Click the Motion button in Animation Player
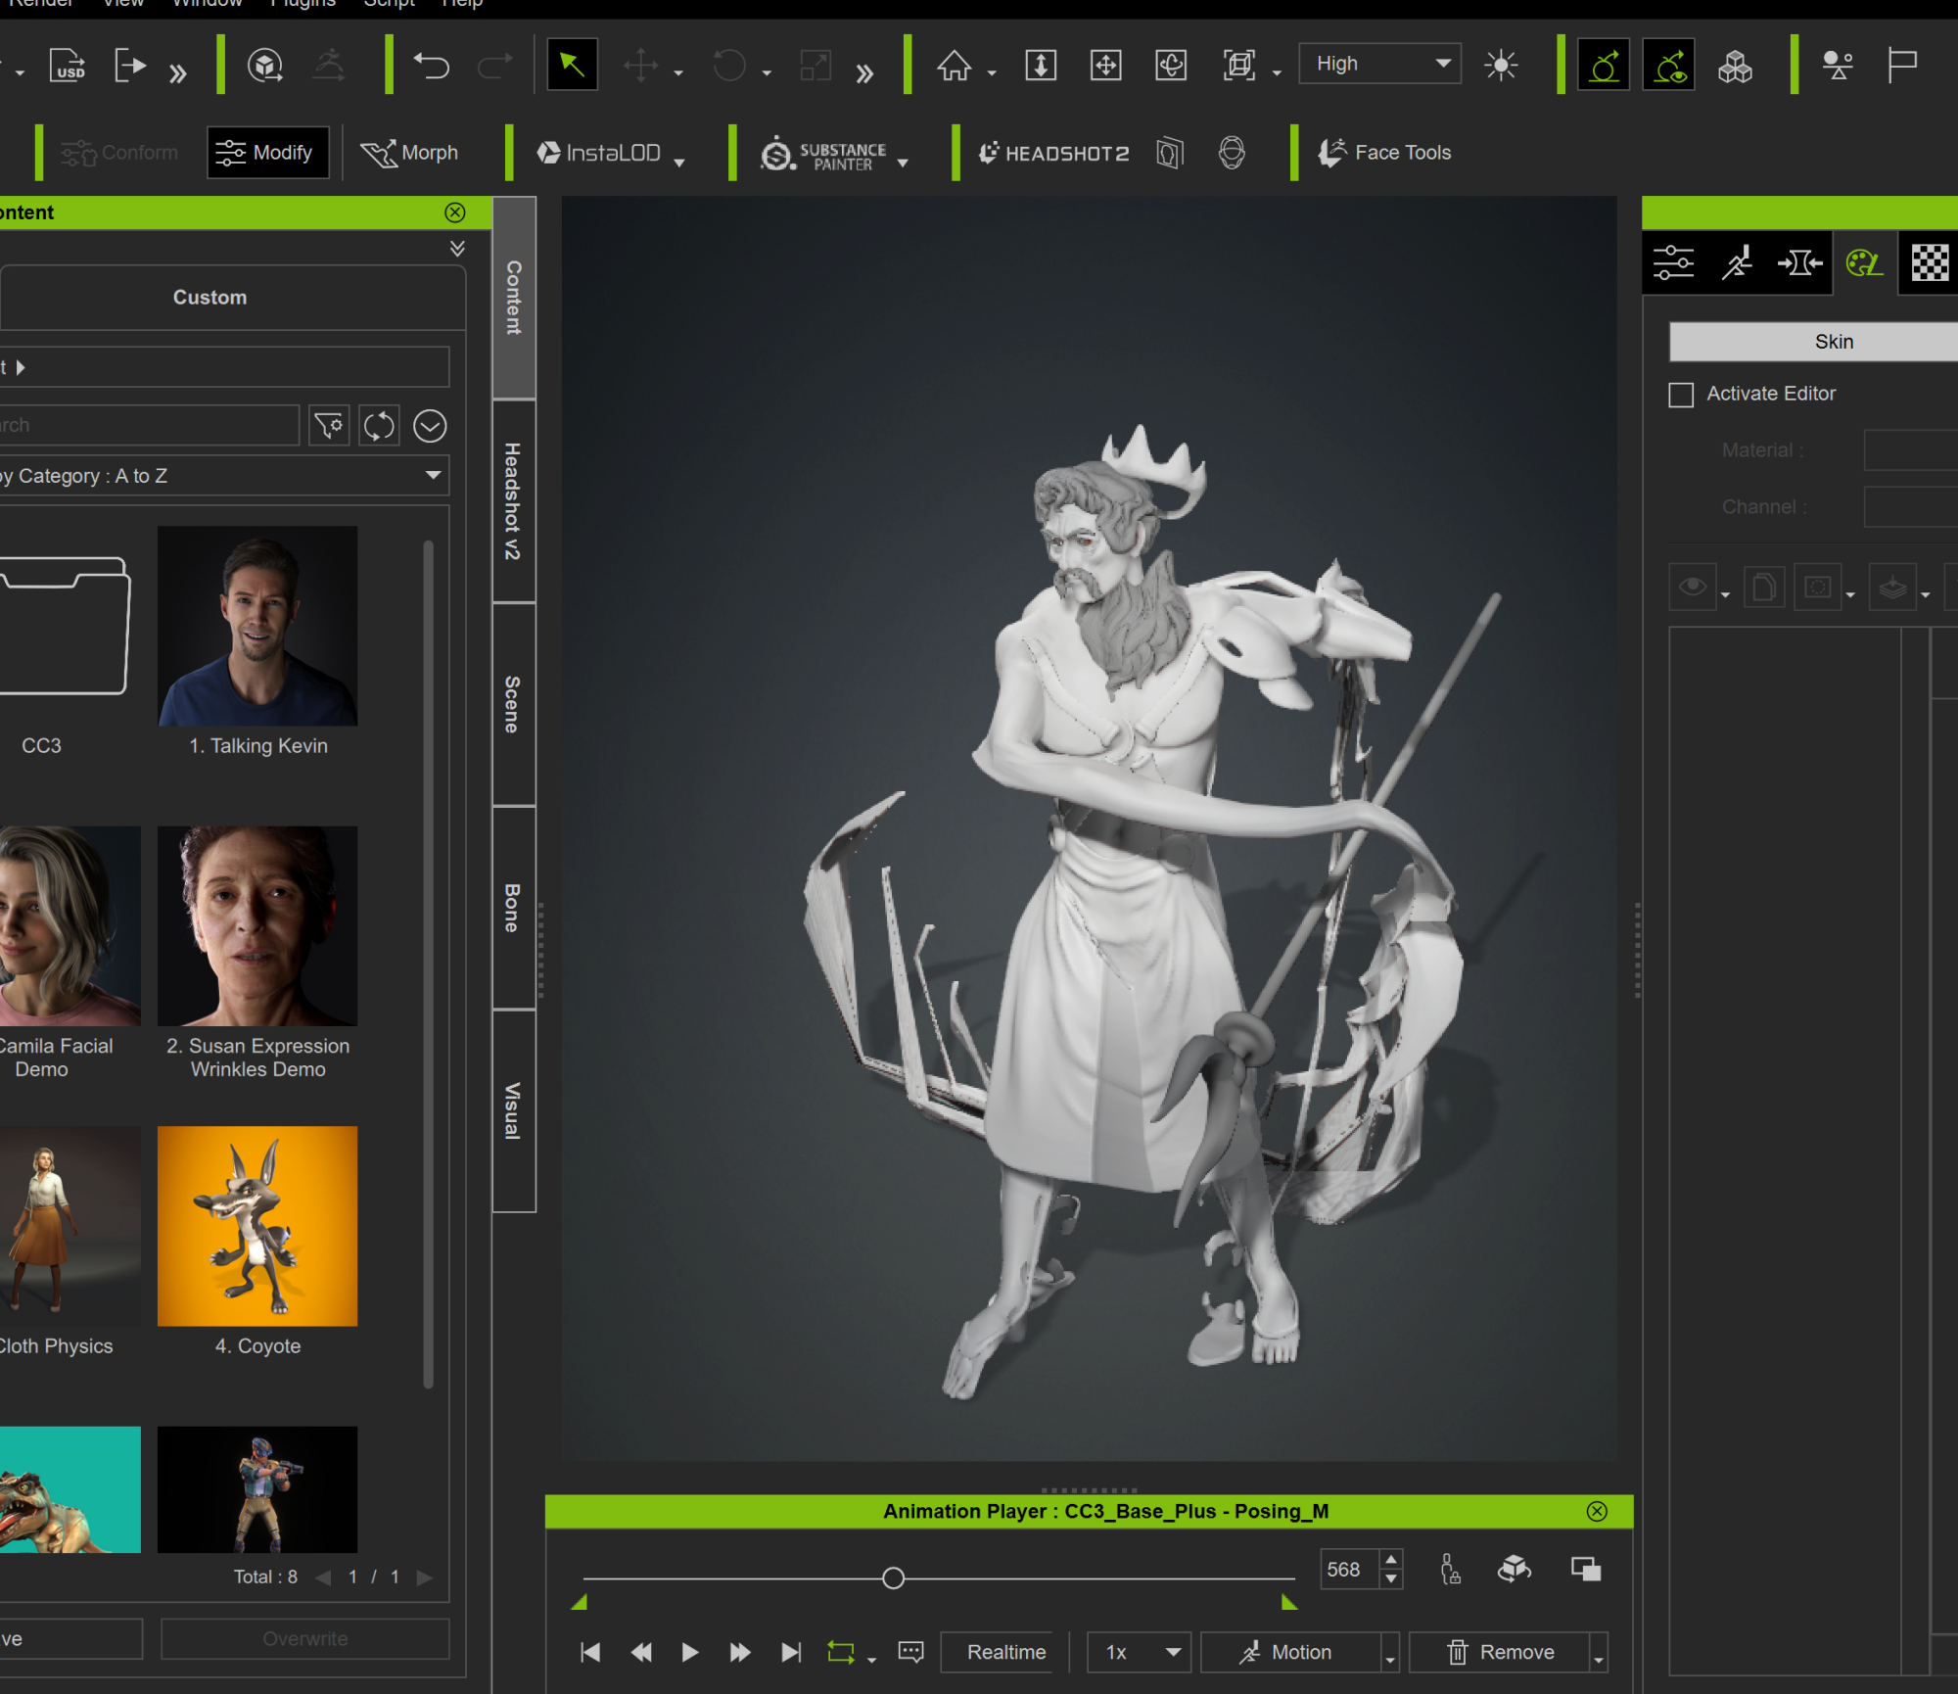Image resolution: width=1958 pixels, height=1694 pixels. (x=1290, y=1653)
